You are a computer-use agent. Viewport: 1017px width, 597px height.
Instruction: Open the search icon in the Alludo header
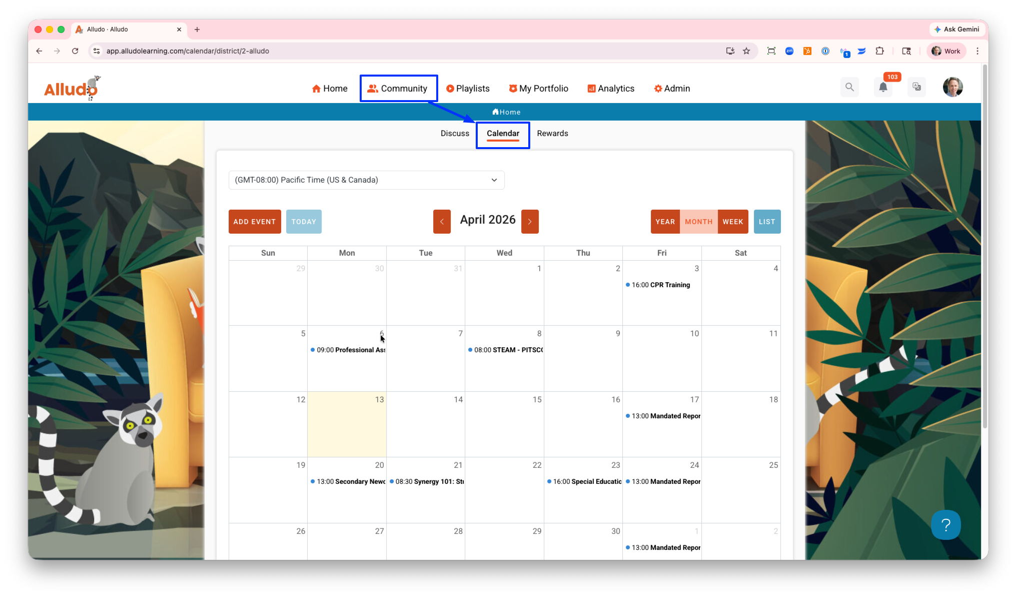click(849, 87)
